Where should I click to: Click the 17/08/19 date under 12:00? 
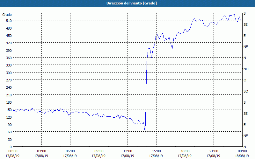(127, 156)
